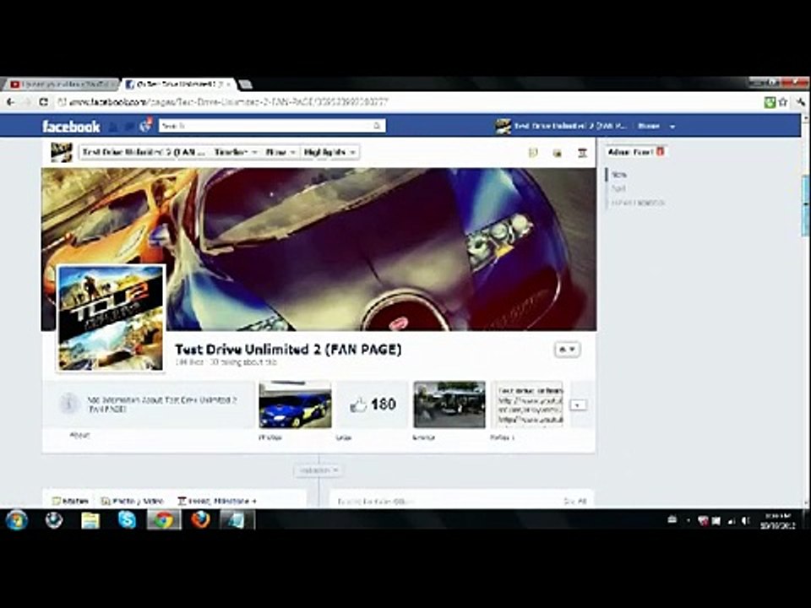
Task: Select the Facebook Test Drive Unlimited tab
Action: (x=178, y=84)
